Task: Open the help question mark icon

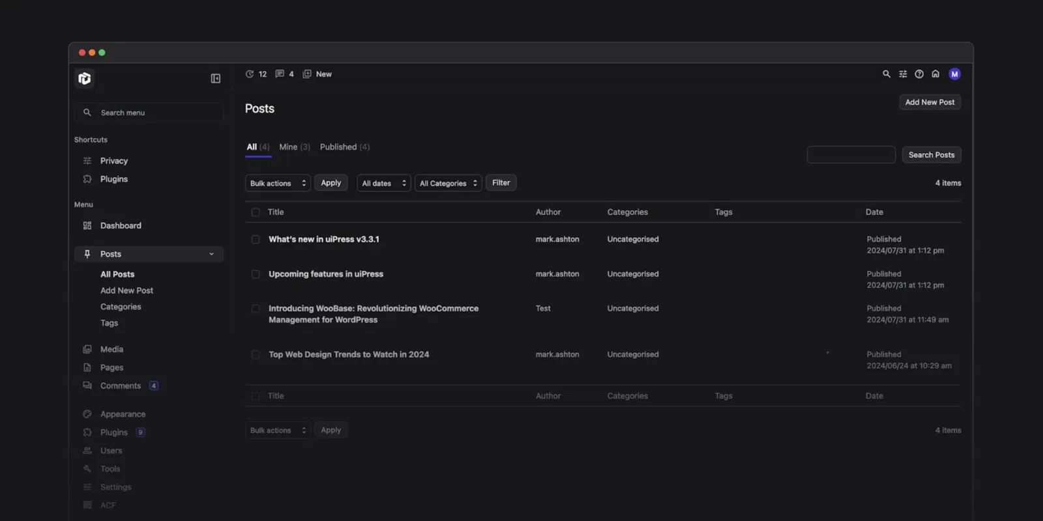Action: (x=919, y=74)
